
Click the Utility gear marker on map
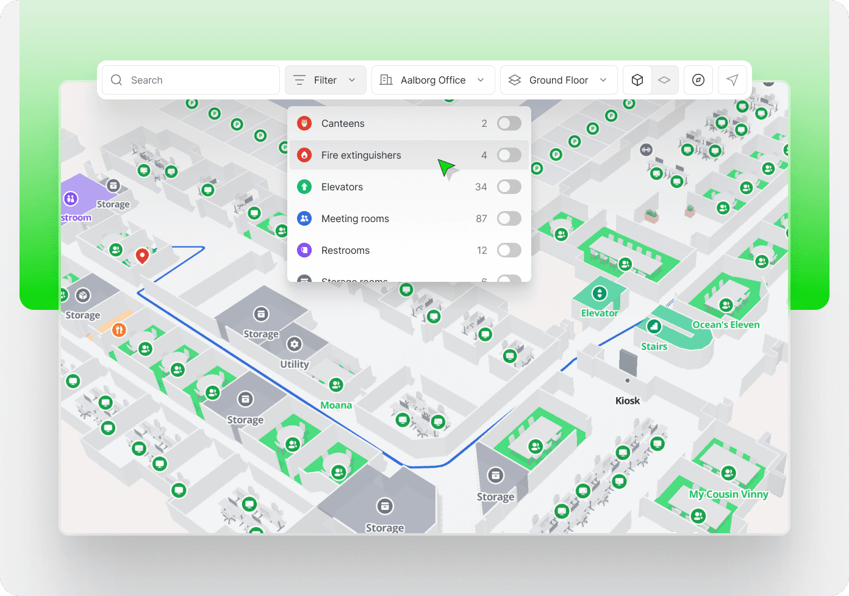pos(295,344)
